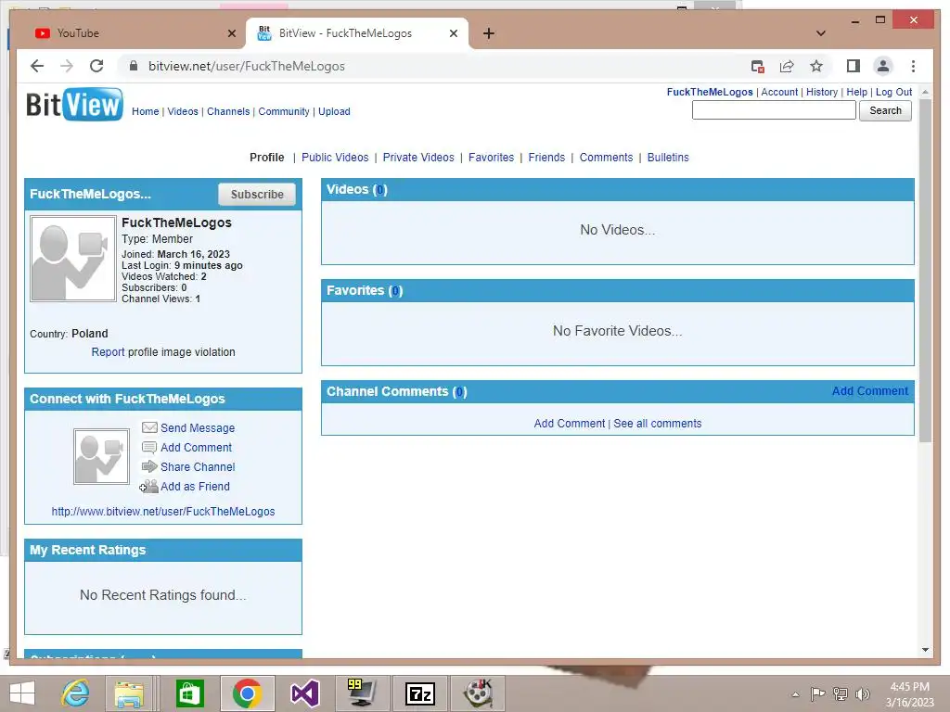Click the Add as Friend people icon

click(148, 486)
